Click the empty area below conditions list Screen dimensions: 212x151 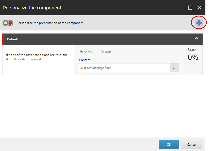[x=102, y=106]
